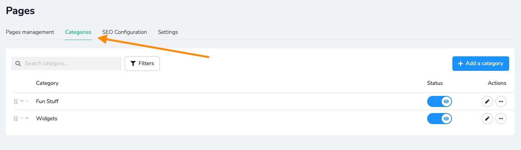Toggle the Widgets visibility status switch
The width and height of the screenshot is (521, 150).
tap(439, 118)
